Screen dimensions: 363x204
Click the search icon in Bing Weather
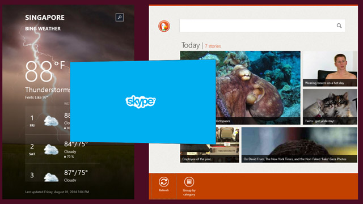coord(120,18)
